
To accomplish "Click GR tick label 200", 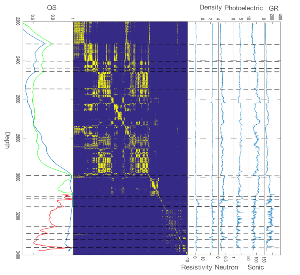I will tap(272, 17).
